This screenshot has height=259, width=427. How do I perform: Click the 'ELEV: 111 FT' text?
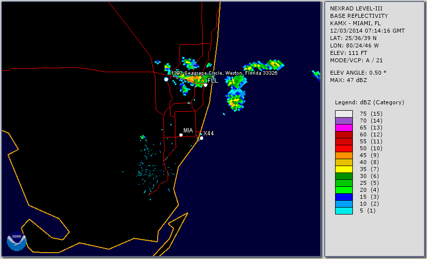[x=348, y=53]
